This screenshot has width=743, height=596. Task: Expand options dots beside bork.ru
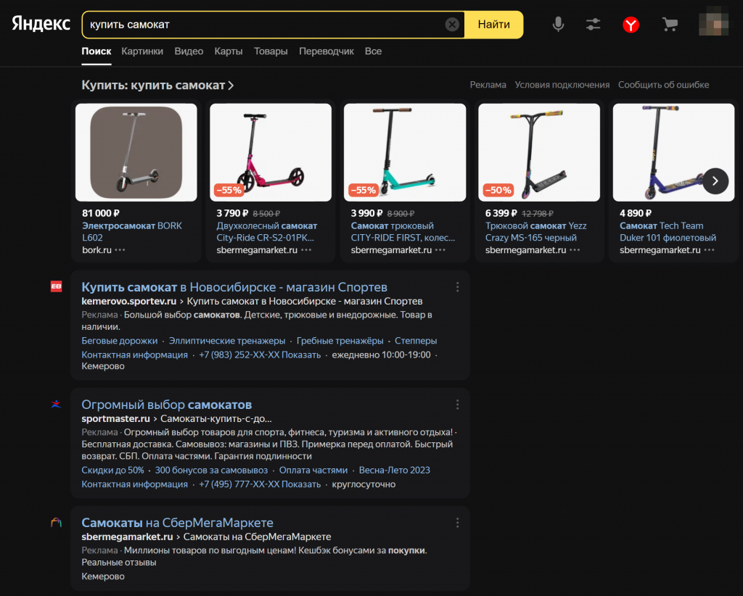tap(120, 250)
